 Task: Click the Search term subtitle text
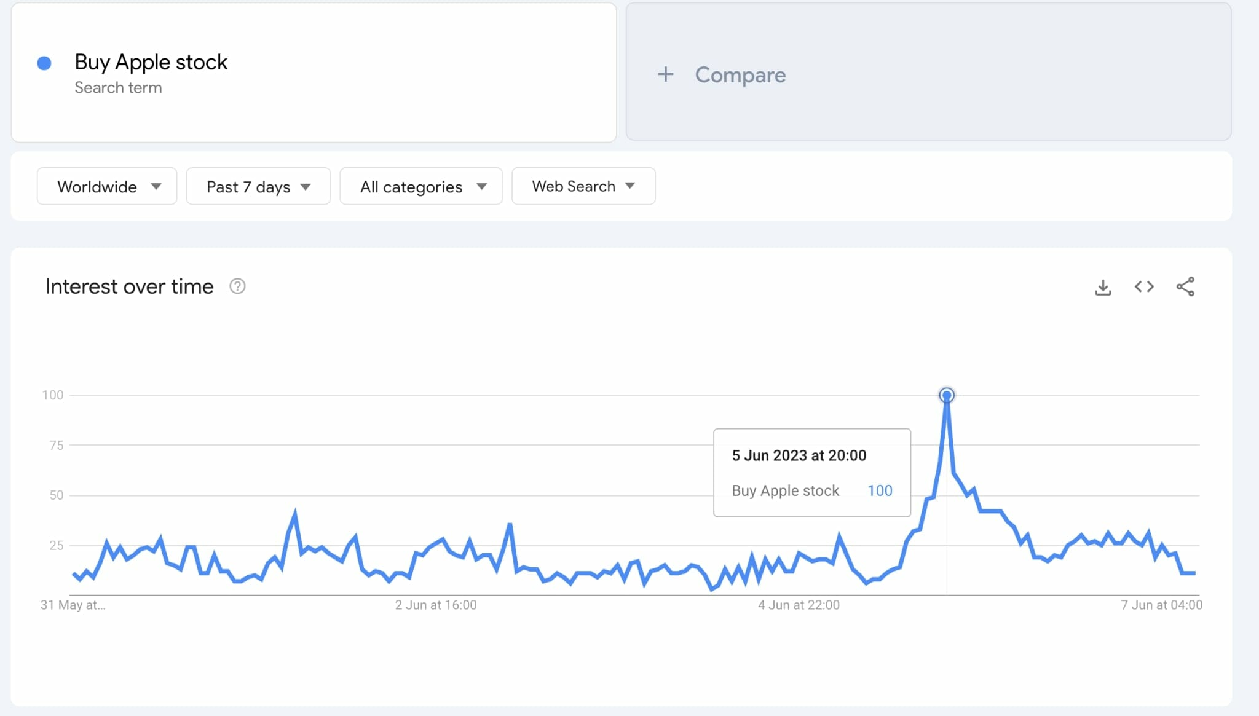(118, 88)
